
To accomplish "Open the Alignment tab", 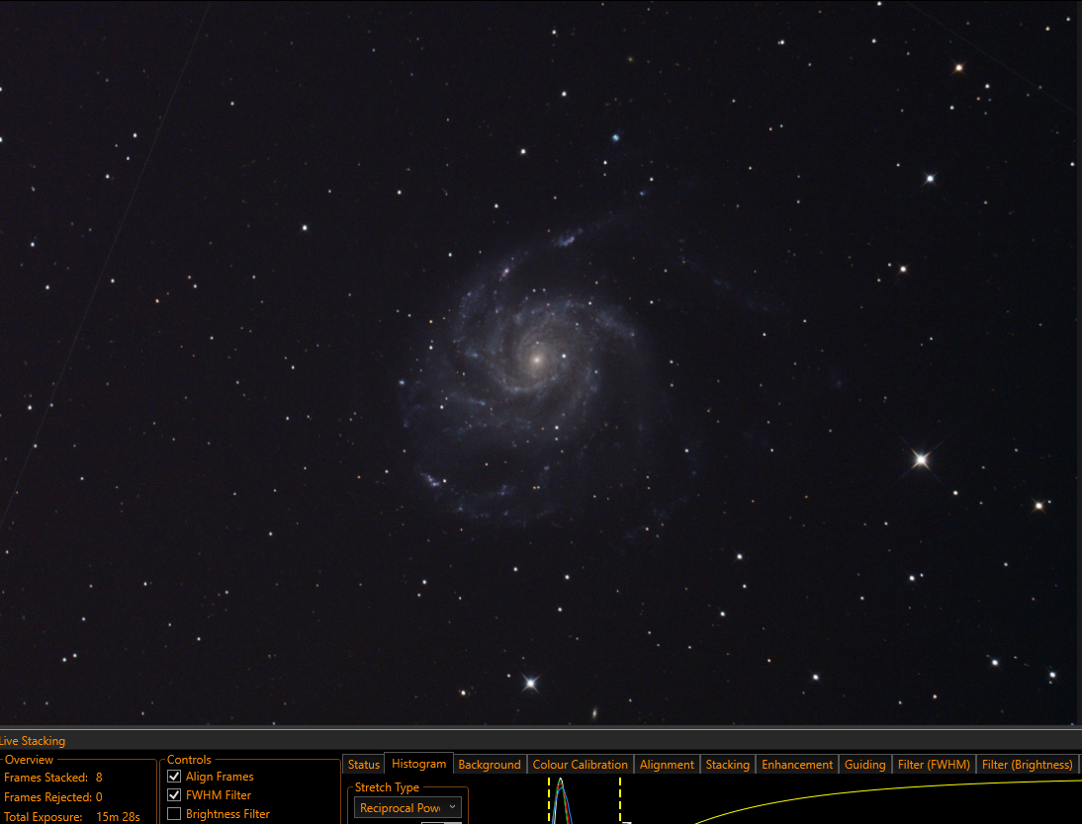I will pyautogui.click(x=667, y=764).
